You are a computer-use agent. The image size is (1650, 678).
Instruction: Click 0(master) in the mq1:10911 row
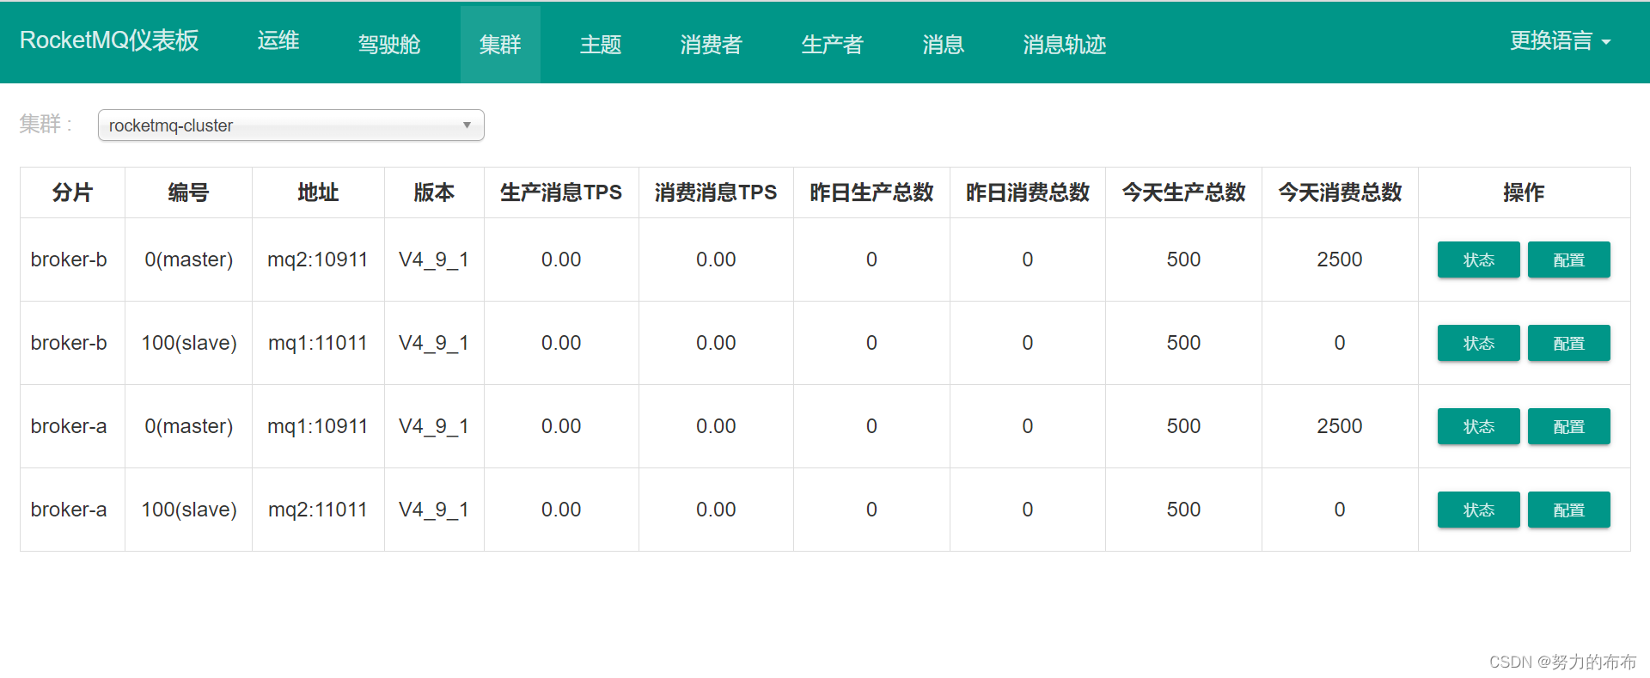coord(189,426)
